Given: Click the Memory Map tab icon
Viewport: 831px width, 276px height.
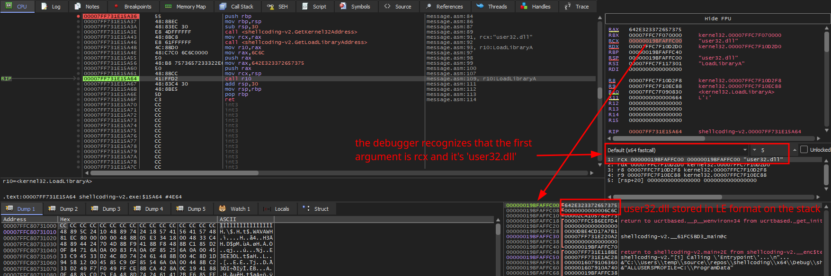Looking at the screenshot, I should [168, 7].
